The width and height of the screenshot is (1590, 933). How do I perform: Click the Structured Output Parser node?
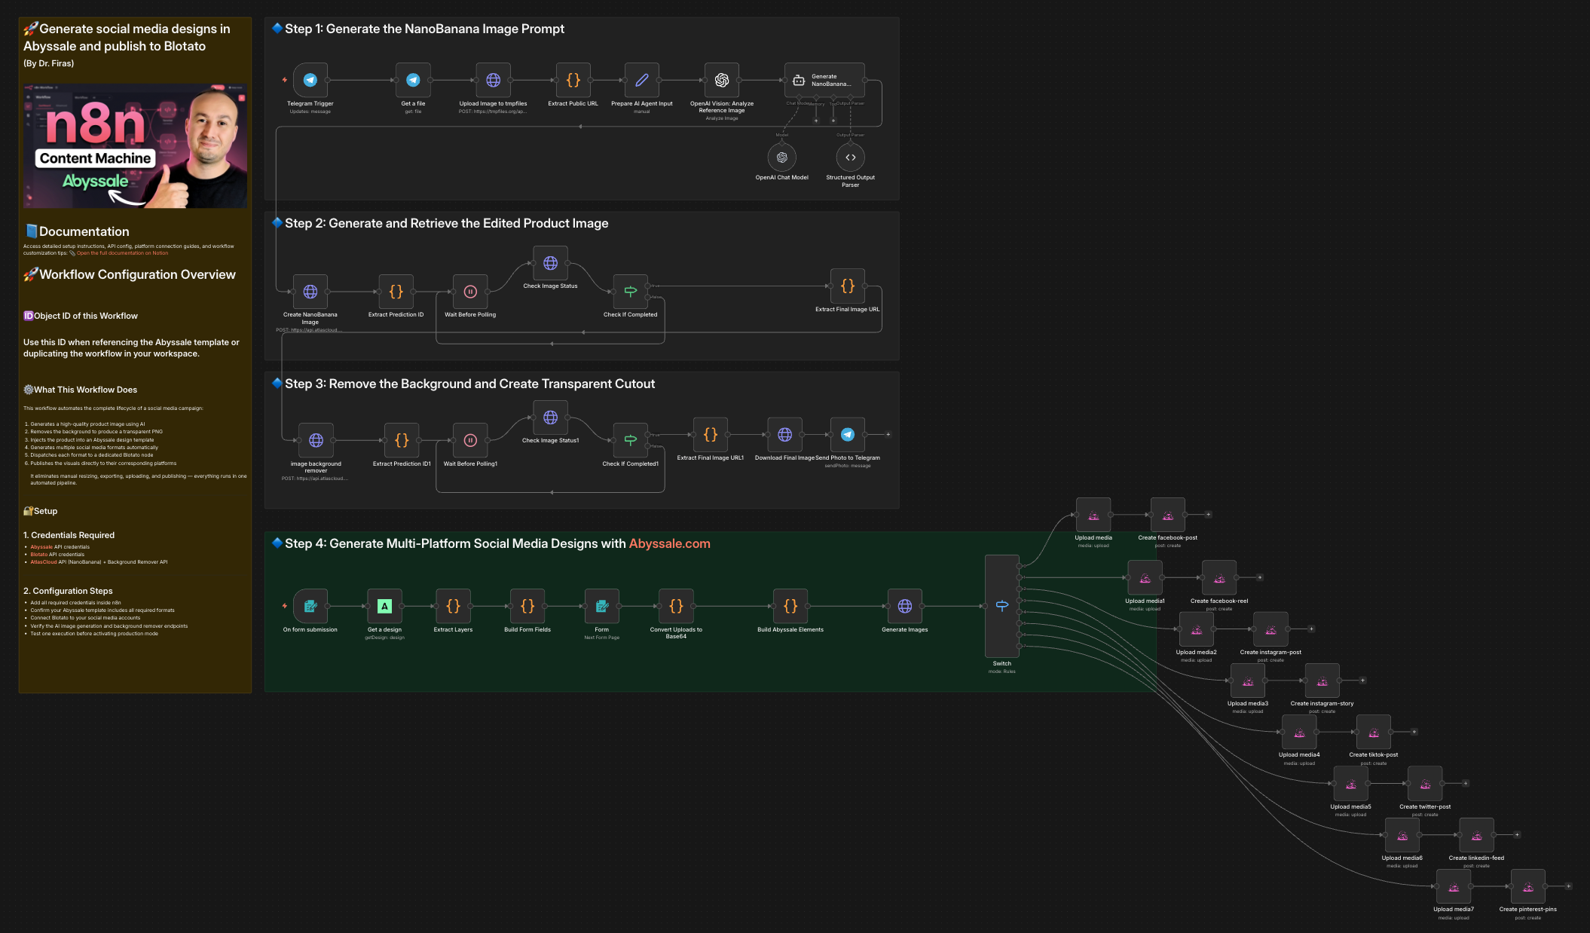click(x=850, y=158)
